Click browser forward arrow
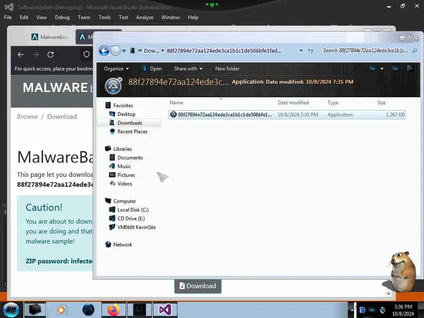The width and height of the screenshot is (424, 318). (x=36, y=55)
